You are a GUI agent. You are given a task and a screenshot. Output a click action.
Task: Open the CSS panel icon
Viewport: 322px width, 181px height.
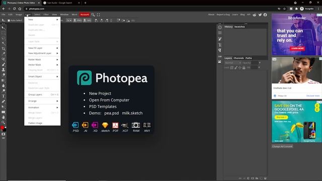[220, 56]
